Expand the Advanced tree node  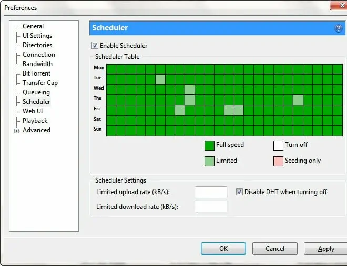point(17,131)
